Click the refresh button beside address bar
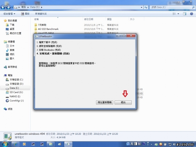 pyautogui.click(x=146, y=7)
